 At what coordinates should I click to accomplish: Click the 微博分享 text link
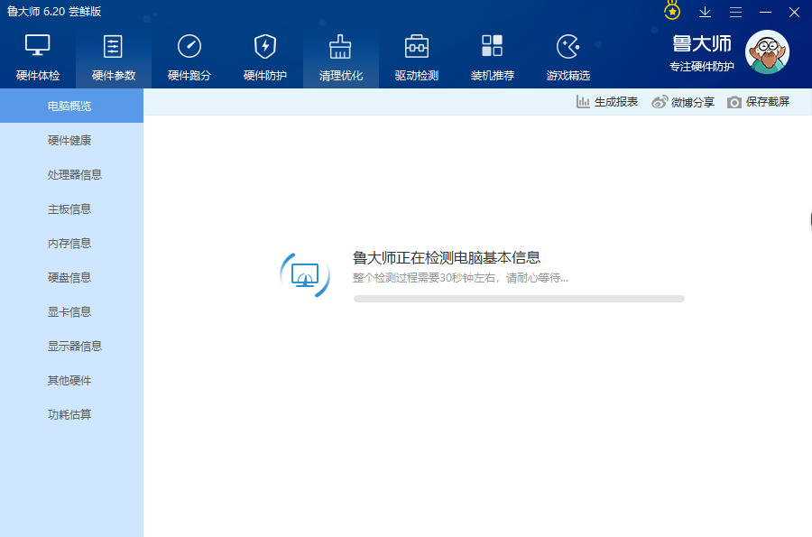[692, 102]
